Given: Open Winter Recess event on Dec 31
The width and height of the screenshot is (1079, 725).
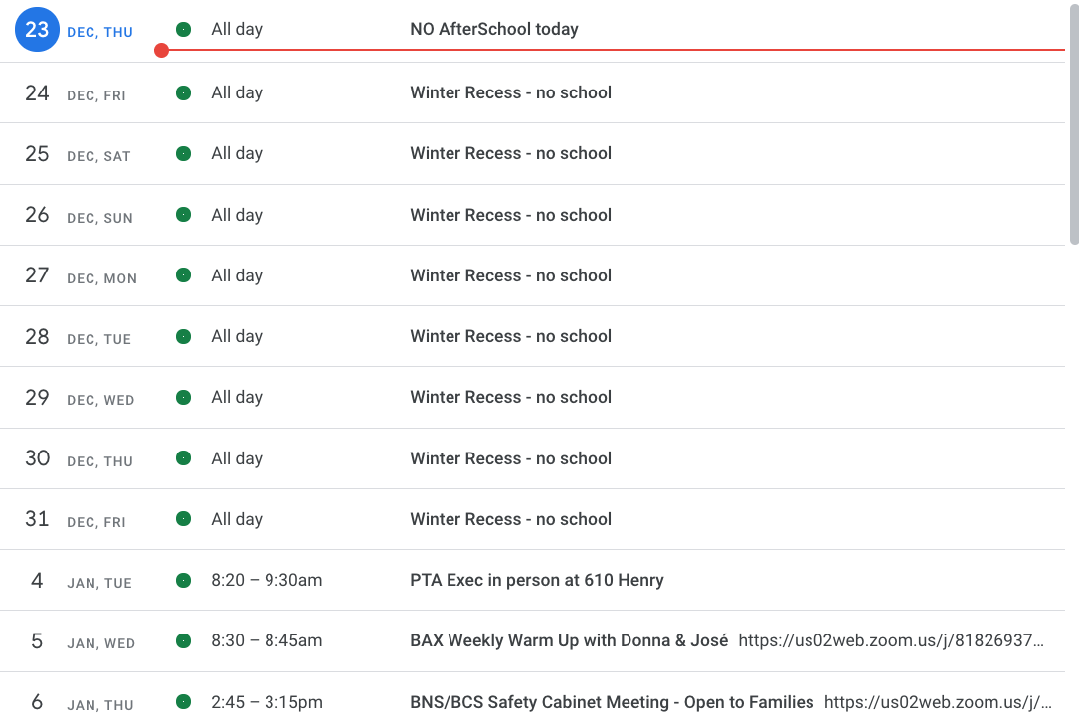Looking at the screenshot, I should point(510,519).
